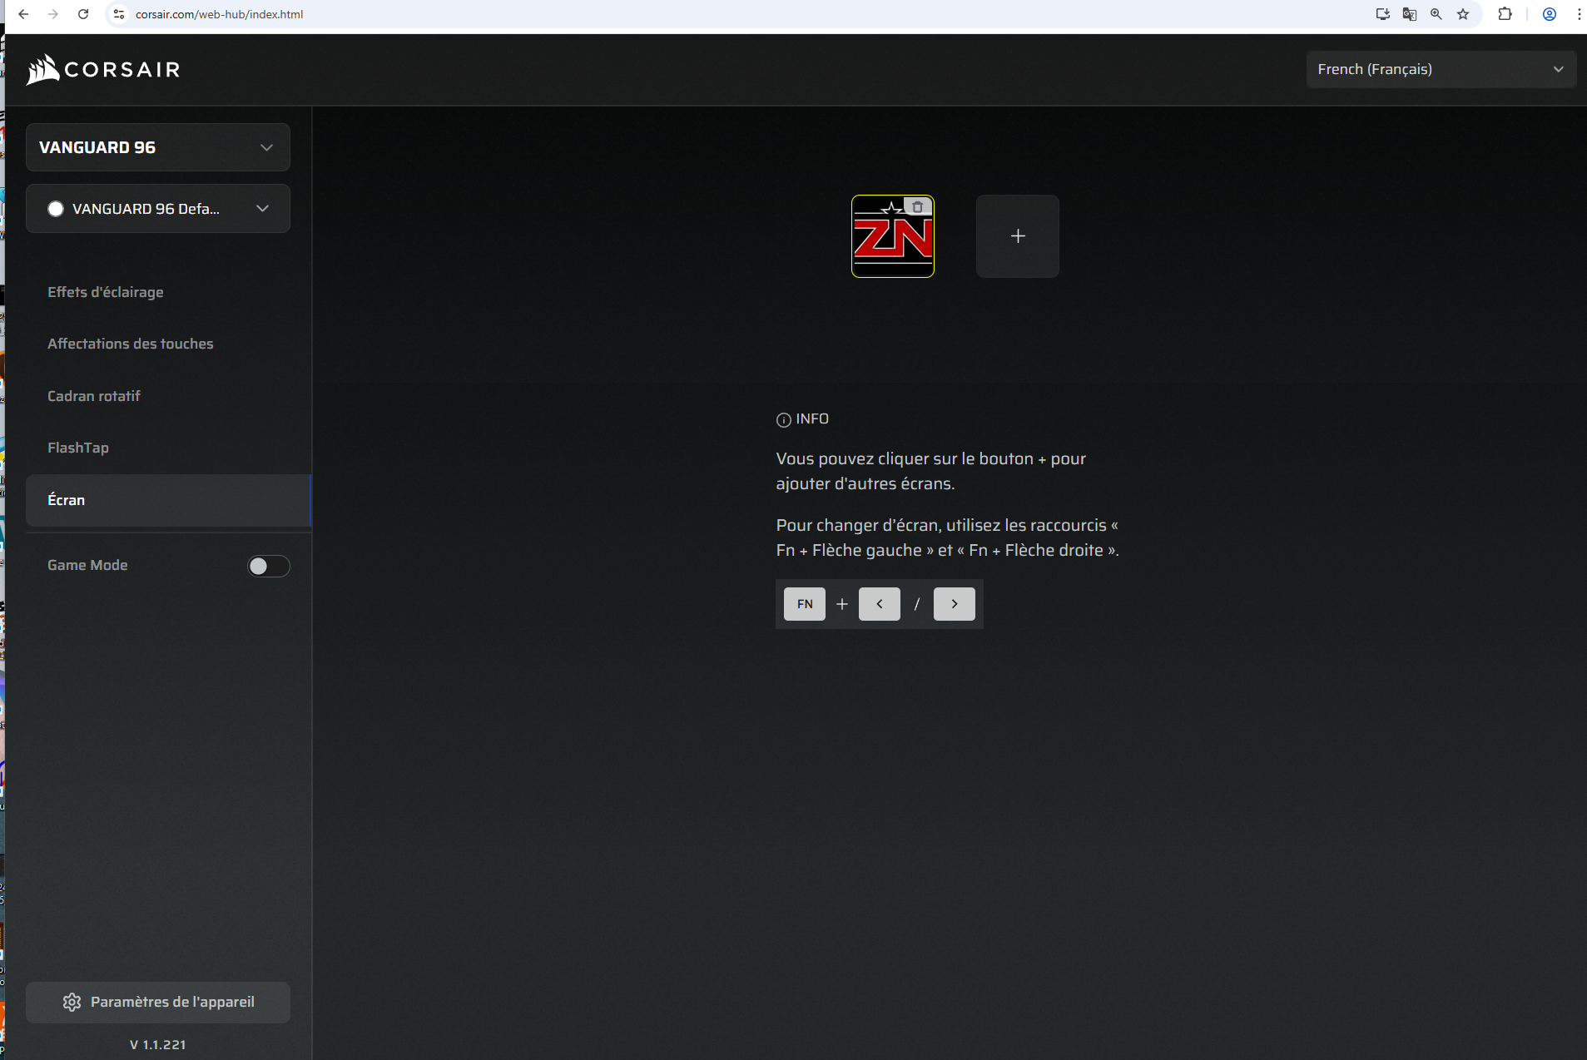1587x1060 pixels.
Task: Click the translate page icon
Action: click(x=1409, y=14)
